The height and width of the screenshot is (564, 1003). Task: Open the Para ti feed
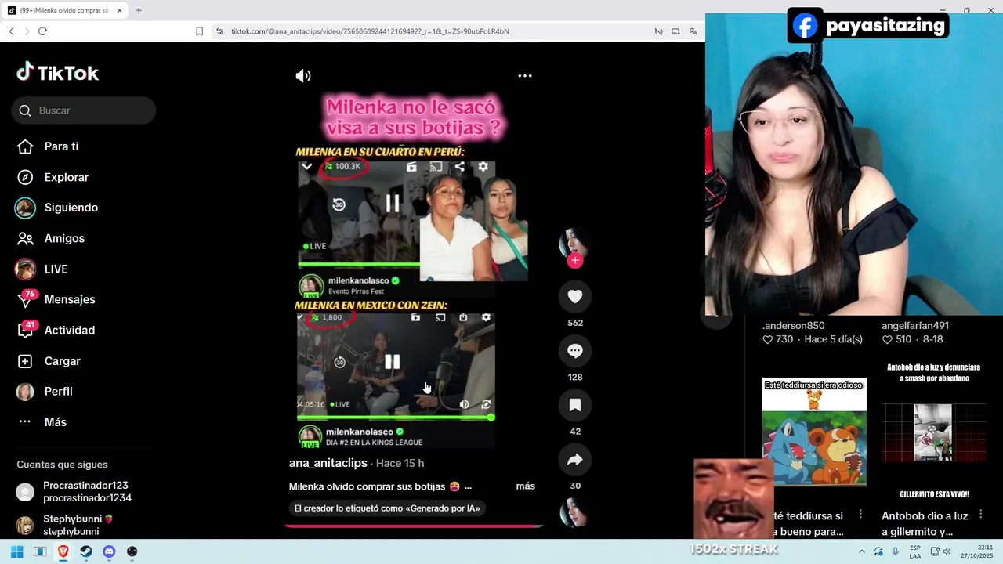[48, 146]
